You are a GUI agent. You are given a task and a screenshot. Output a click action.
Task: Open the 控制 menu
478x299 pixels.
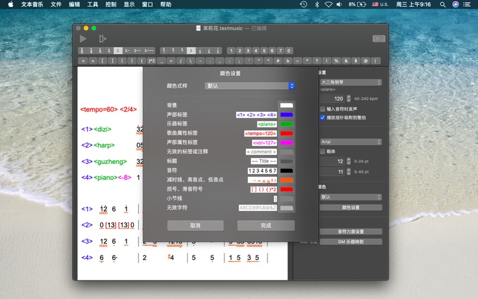[111, 4]
